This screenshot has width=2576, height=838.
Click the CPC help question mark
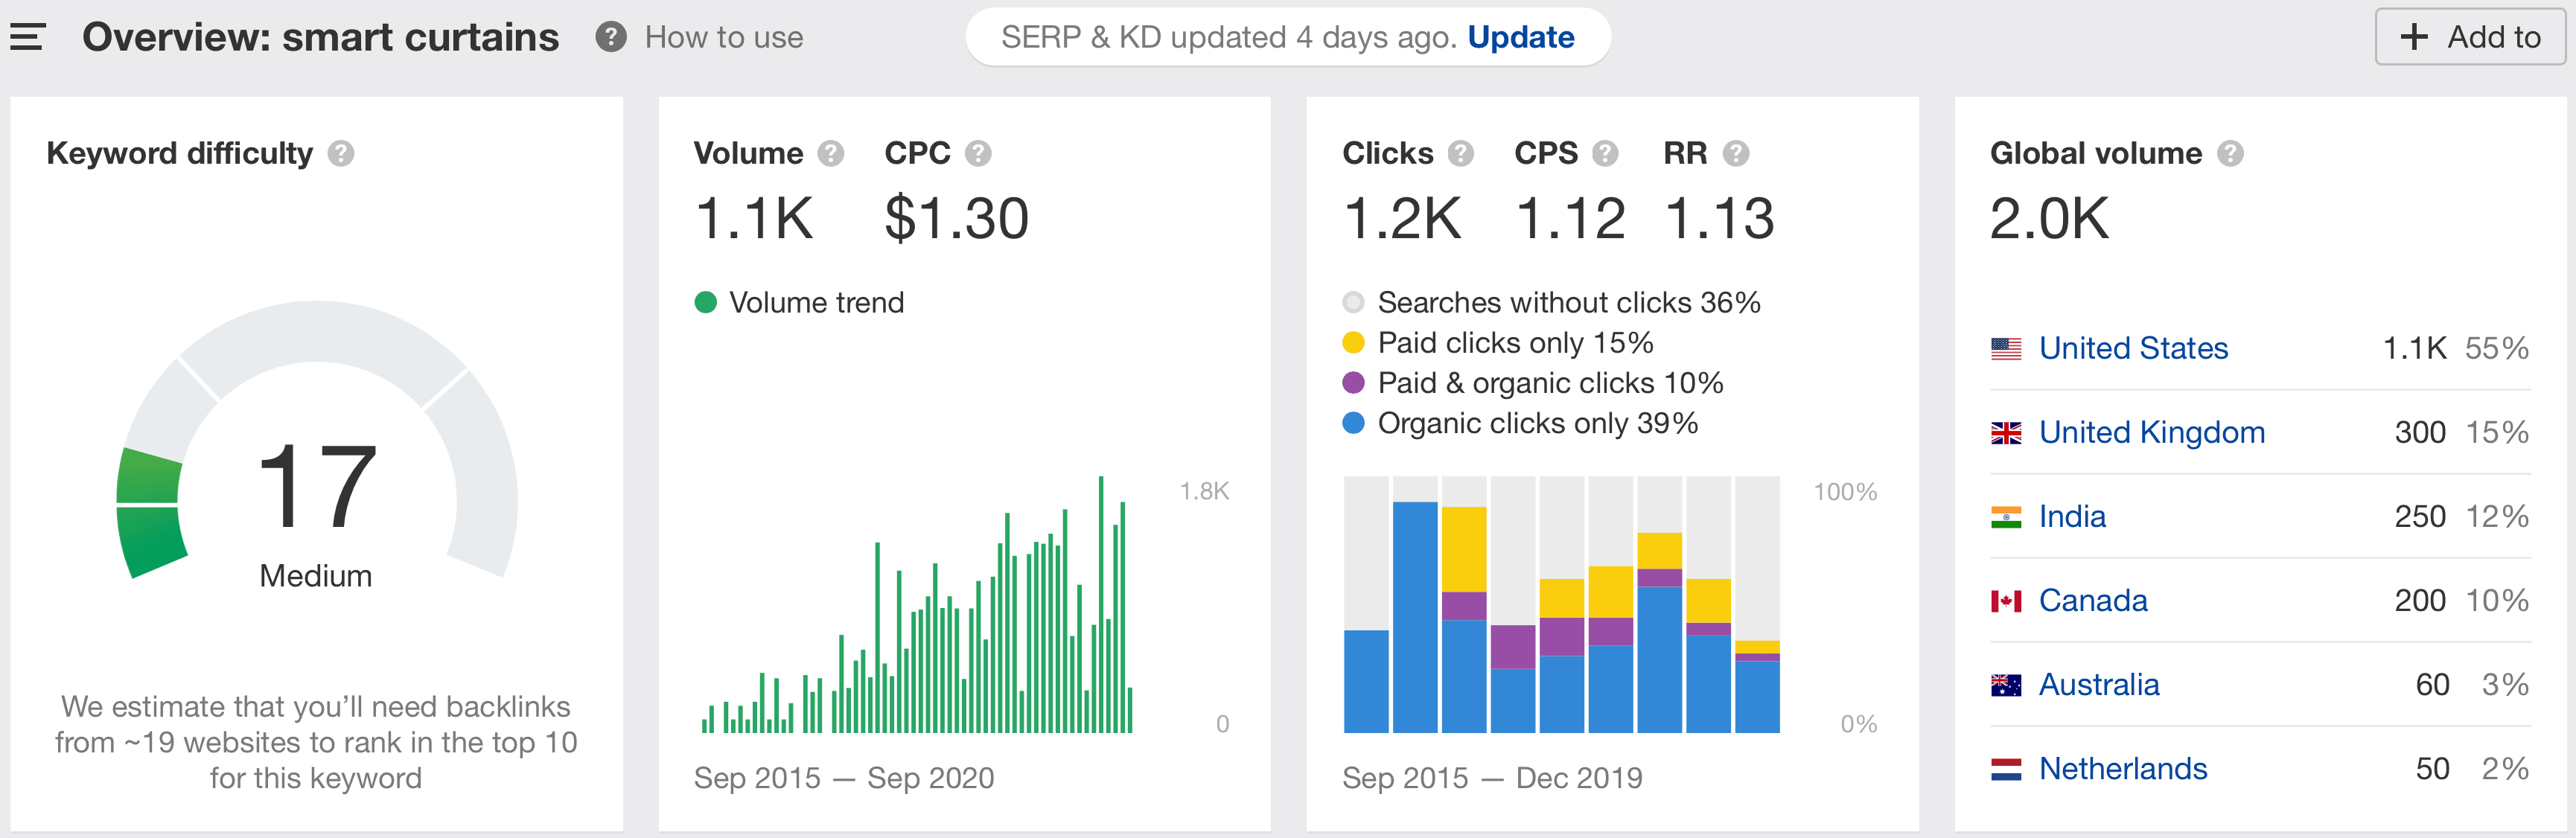(x=977, y=153)
